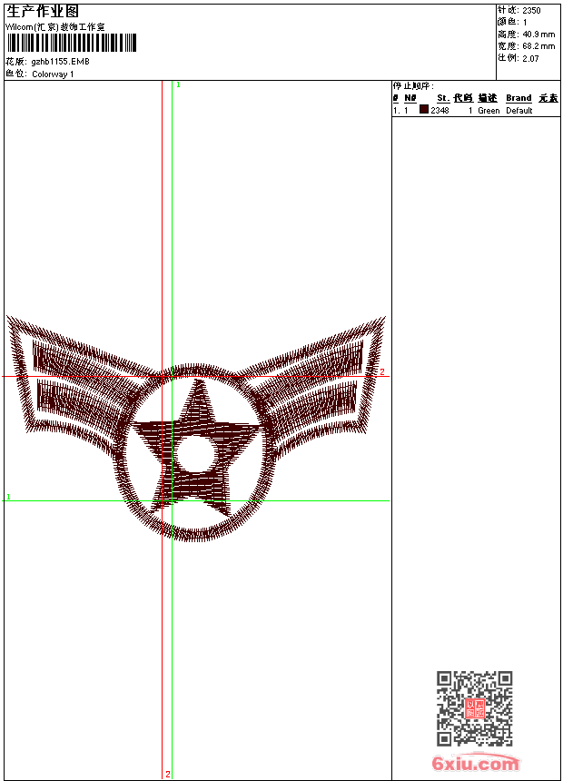Click the '1. 1' stop number cell

pos(400,111)
